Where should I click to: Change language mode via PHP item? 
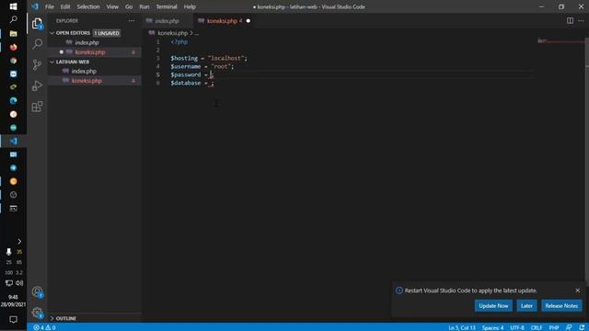pyautogui.click(x=554, y=327)
